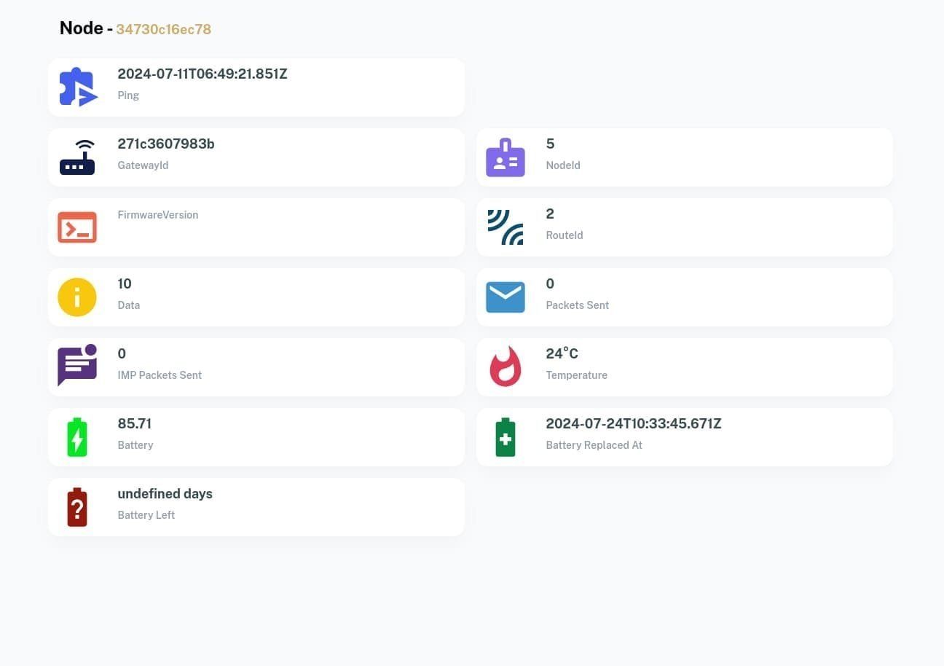Click timestamp 2024-07-24T10:33:45.671Z
The image size is (944, 666).
634,423
